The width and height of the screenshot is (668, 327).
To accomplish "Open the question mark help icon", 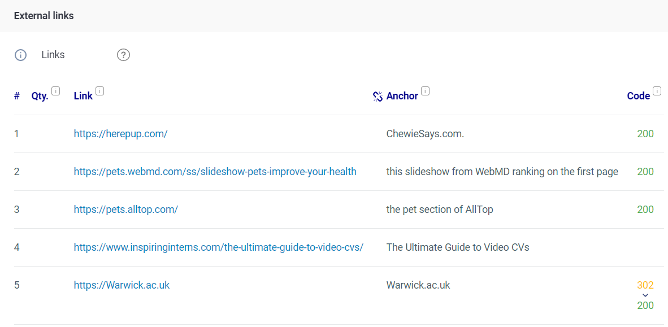I will pos(123,55).
